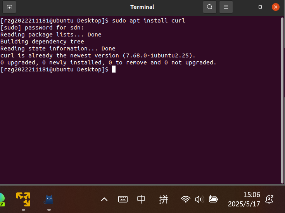Click the terminal search magnifier icon

(x=209, y=7)
